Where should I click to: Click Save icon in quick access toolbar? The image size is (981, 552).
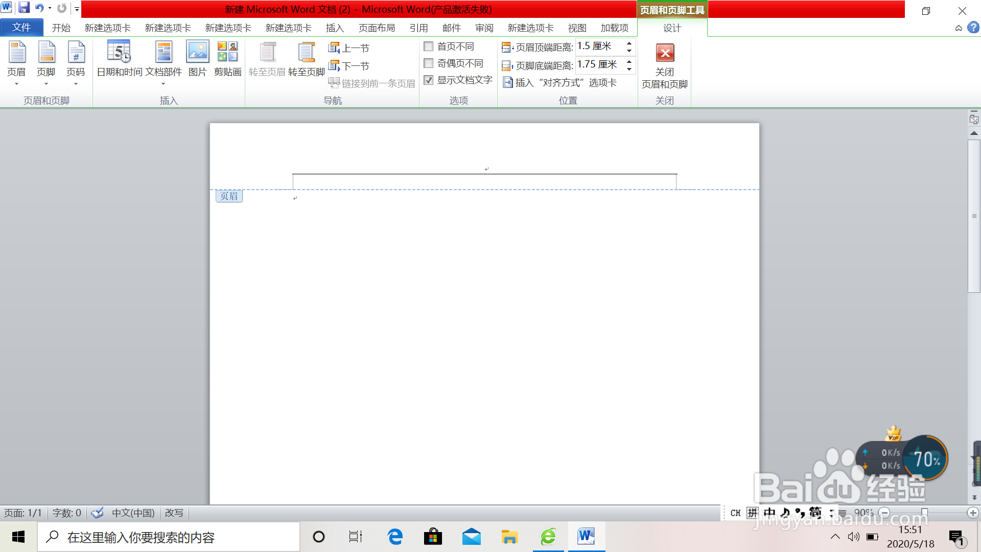tap(24, 8)
